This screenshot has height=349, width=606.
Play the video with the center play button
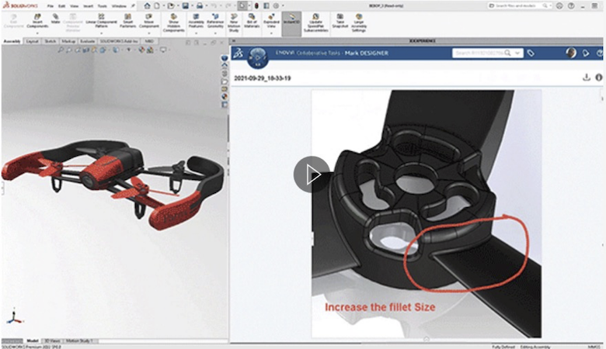(312, 174)
